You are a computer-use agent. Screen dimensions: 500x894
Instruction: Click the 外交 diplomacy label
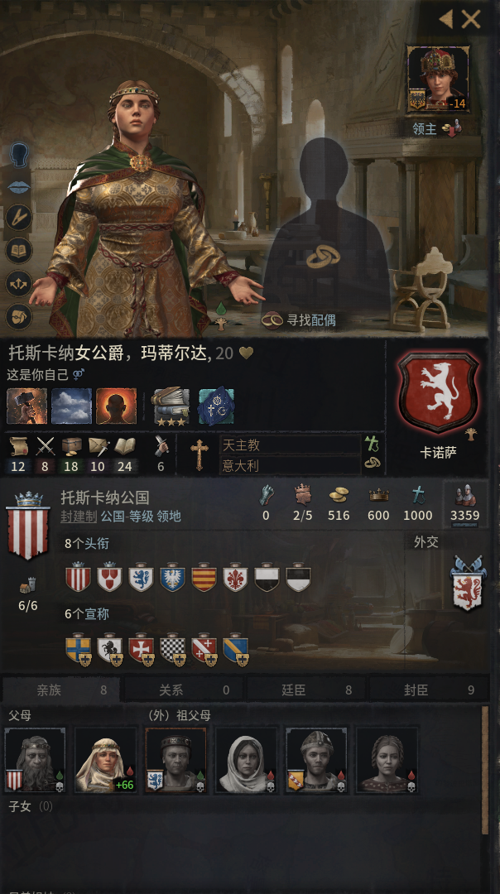(x=425, y=541)
